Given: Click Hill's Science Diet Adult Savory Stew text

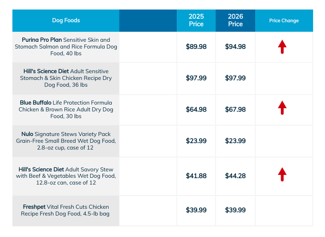Looking at the screenshot, I should pos(66,176).
